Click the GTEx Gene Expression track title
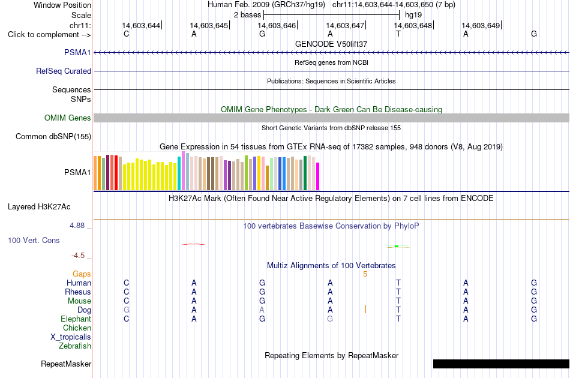 331,147
